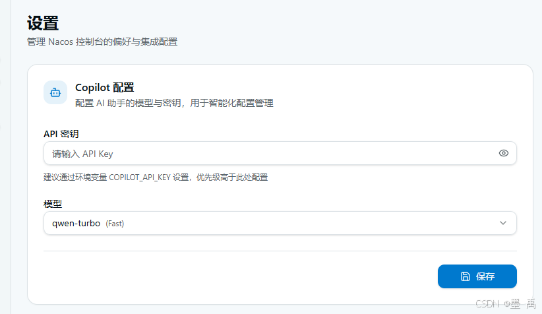Click the 模型 field label
Image resolution: width=542 pixels, height=314 pixels.
(x=53, y=204)
